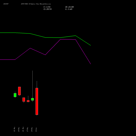Click the 25 May date label

[x=19, y=129]
